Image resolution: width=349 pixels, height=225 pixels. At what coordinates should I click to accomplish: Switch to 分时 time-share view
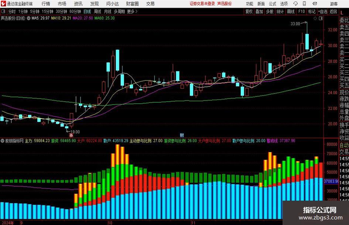point(12,11)
